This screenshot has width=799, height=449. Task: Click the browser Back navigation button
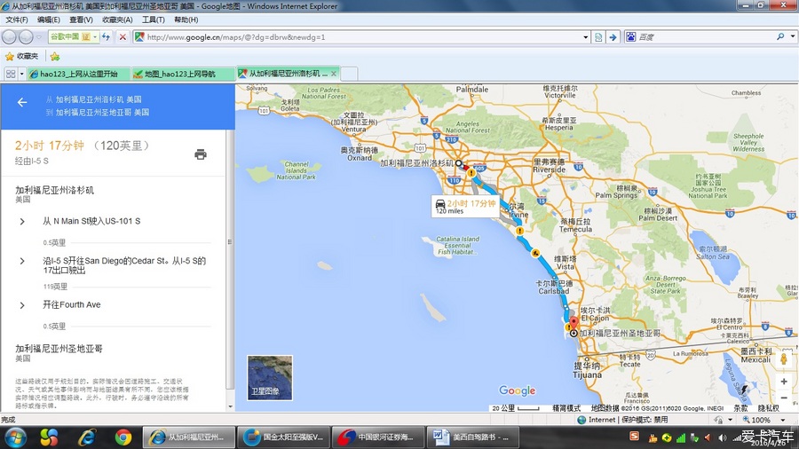tap(9, 37)
